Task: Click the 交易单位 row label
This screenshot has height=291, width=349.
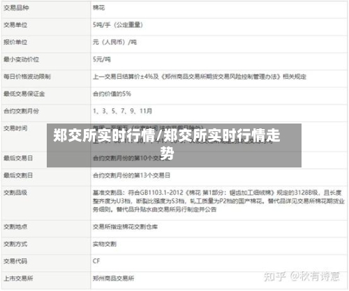Action: 15,25
